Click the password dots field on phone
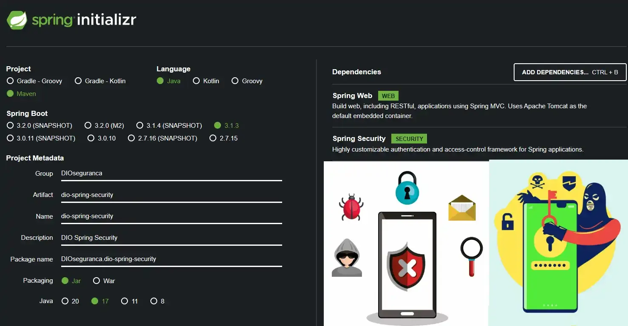The height and width of the screenshot is (326, 628). (x=550, y=266)
